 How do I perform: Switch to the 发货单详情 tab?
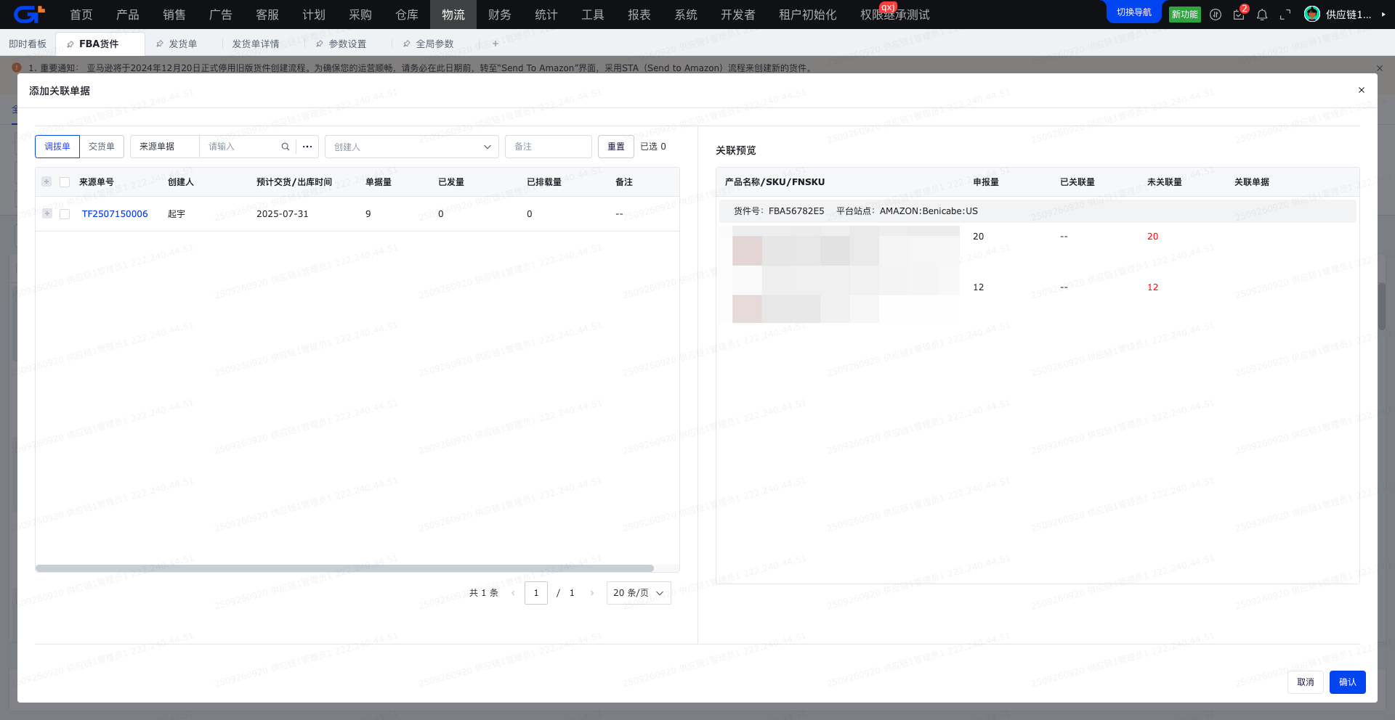click(256, 44)
